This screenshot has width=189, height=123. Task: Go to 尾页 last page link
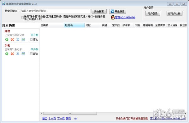click(x=68, y=118)
